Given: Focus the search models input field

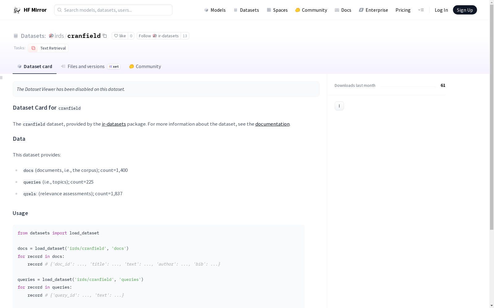Looking at the screenshot, I should [113, 10].
